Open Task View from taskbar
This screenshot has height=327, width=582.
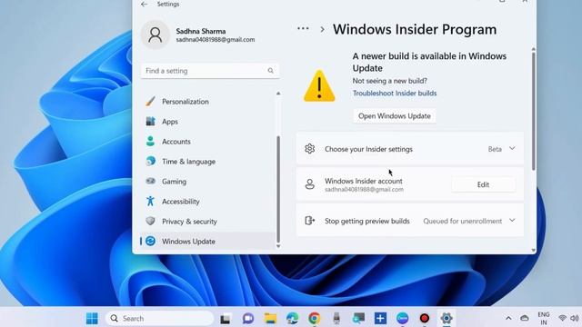[x=225, y=319]
